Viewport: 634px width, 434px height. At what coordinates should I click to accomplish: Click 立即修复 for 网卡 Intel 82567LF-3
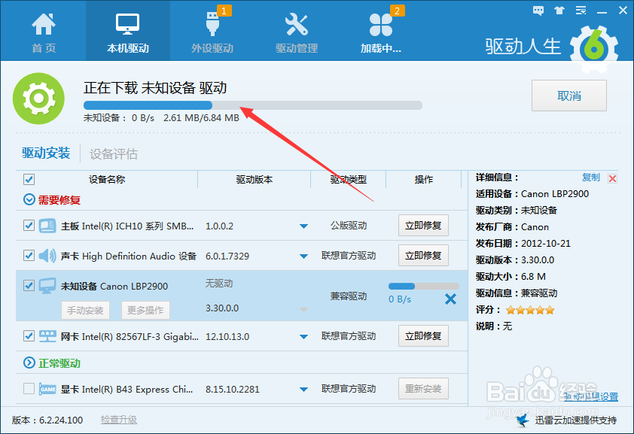pos(423,336)
